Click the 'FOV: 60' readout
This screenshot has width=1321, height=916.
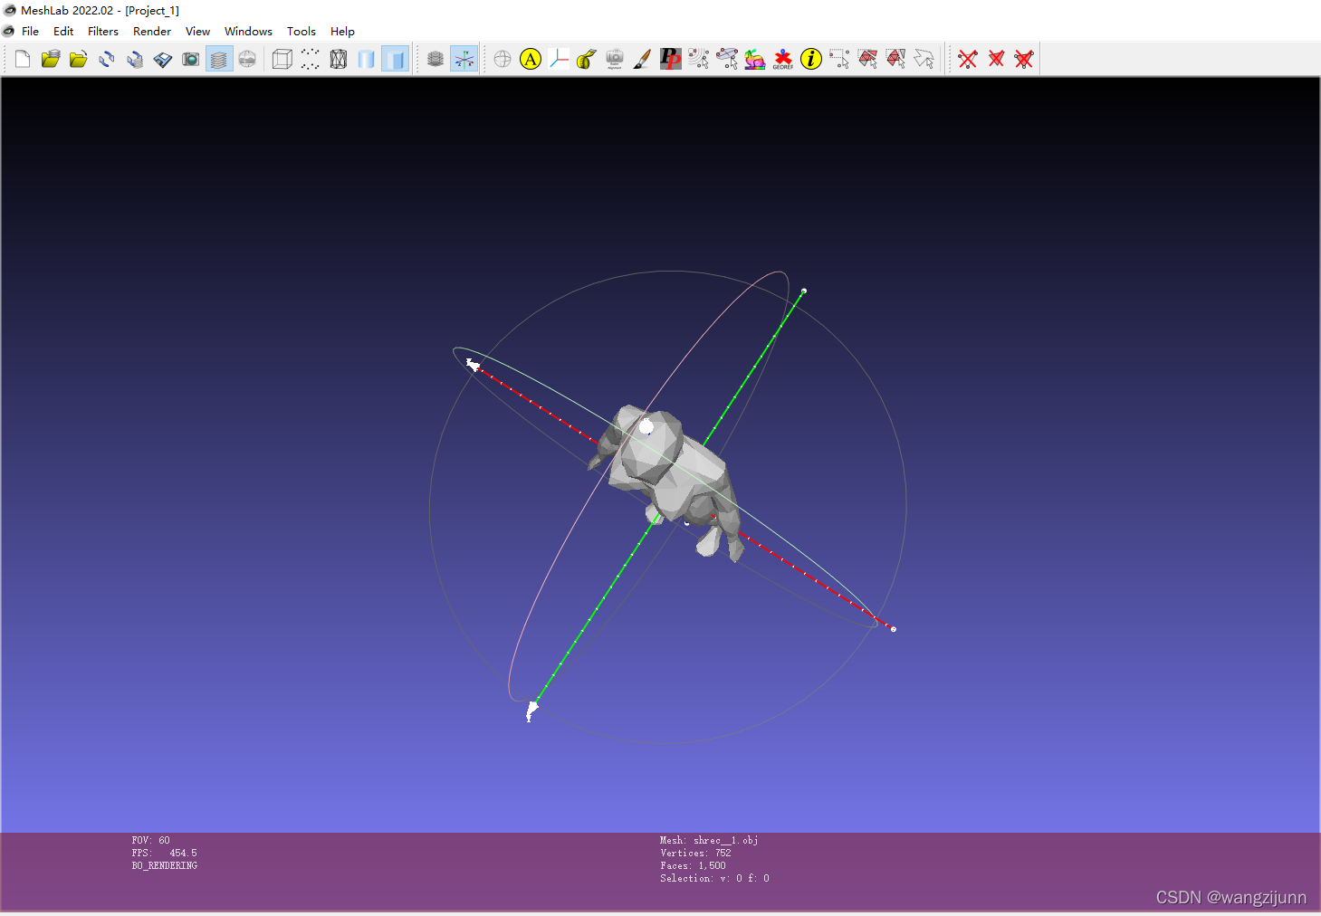point(150,840)
